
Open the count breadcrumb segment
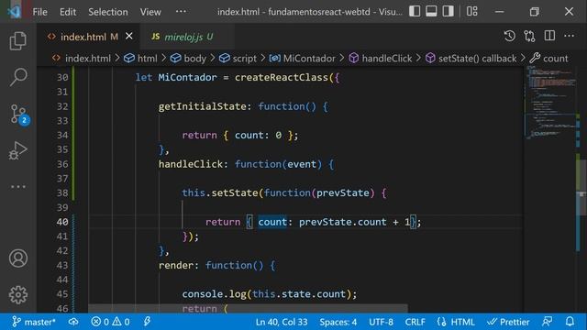[549, 59]
